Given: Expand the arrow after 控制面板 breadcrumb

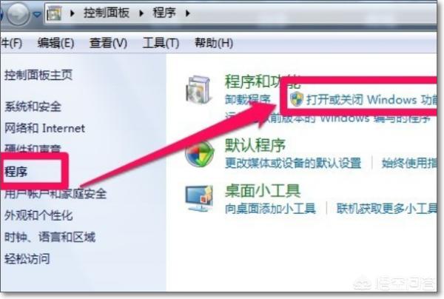Looking at the screenshot, I should click(x=141, y=13).
